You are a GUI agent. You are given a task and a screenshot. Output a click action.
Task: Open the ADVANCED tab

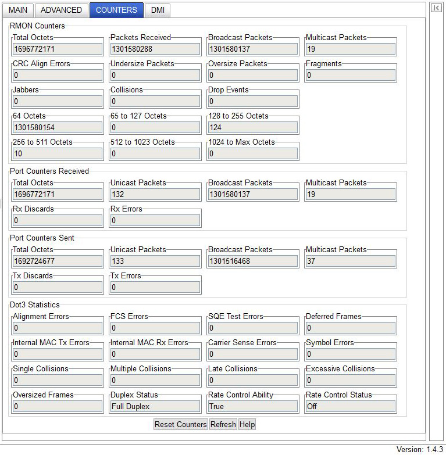[61, 10]
